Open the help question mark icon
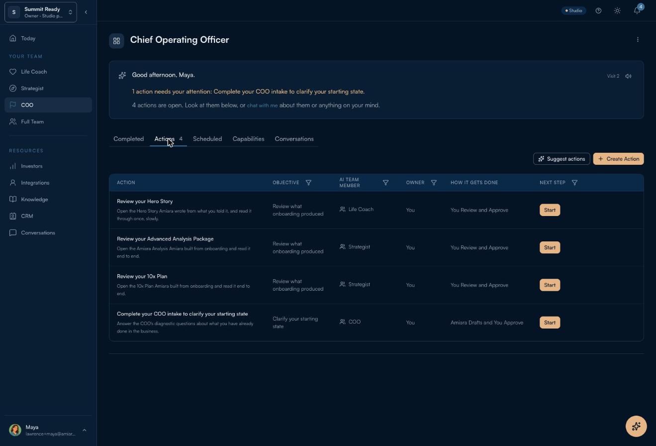 598,10
